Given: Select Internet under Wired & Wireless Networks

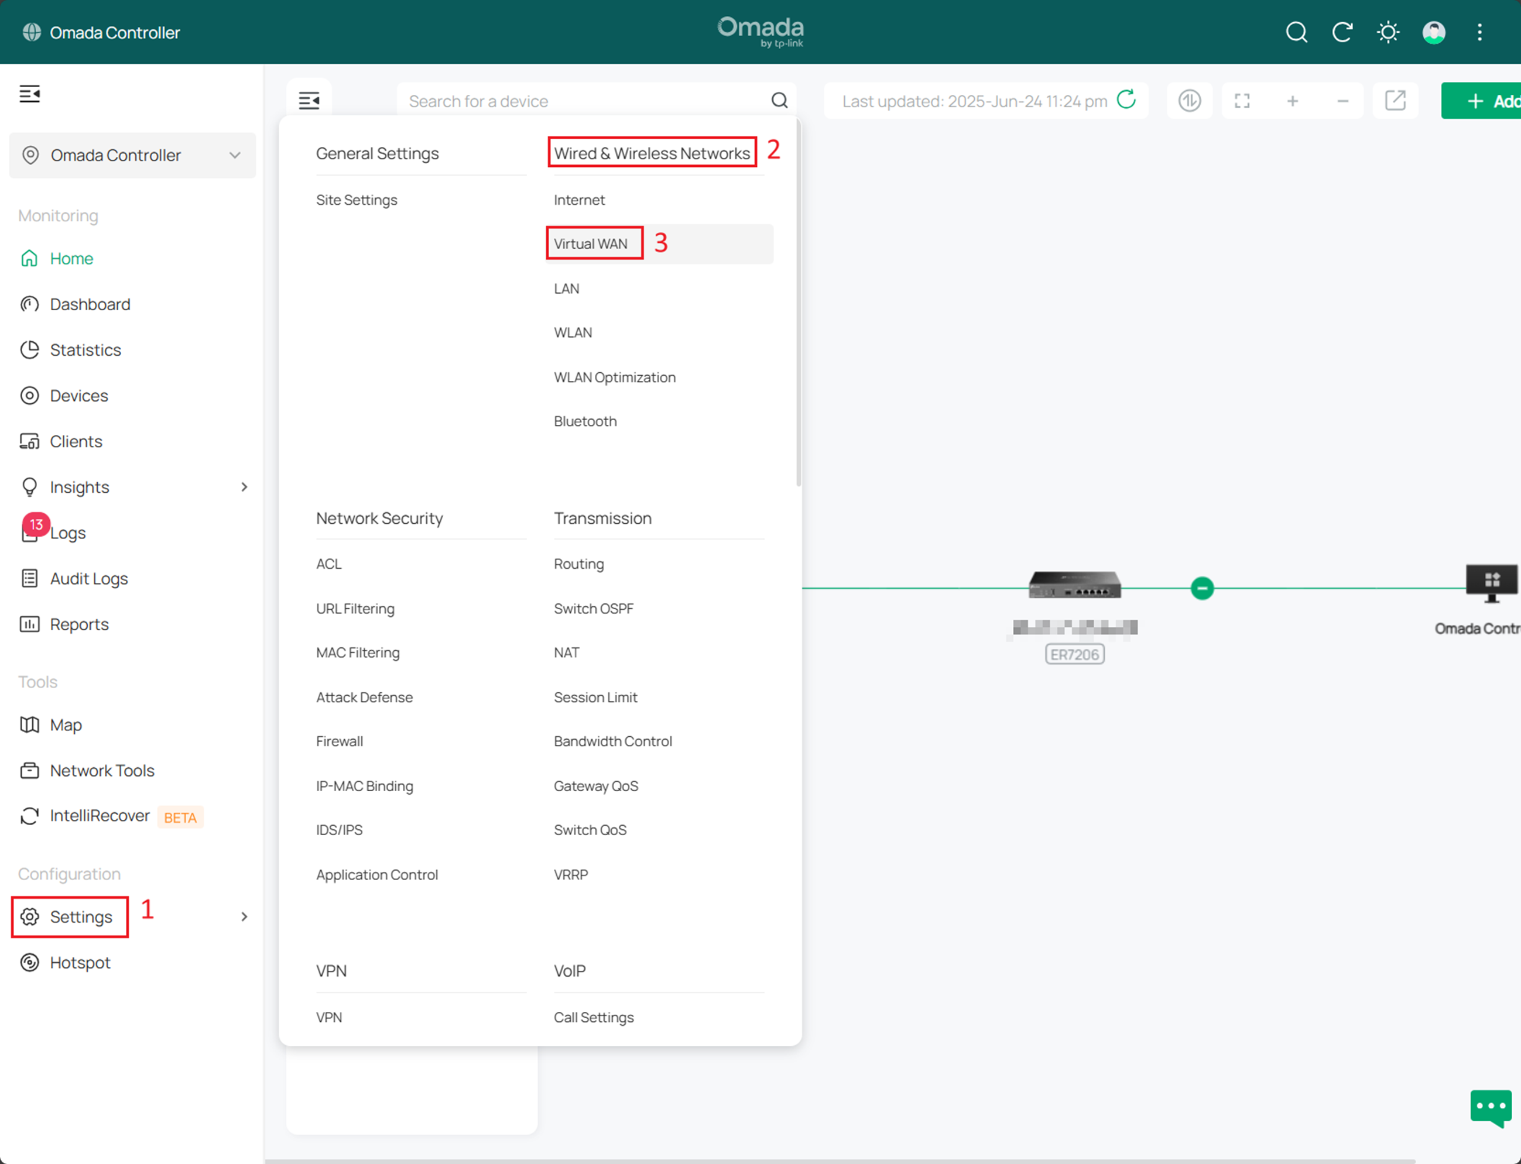Looking at the screenshot, I should click(579, 200).
